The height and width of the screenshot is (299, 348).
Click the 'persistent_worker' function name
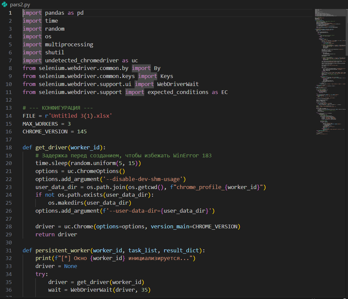(x=63, y=251)
